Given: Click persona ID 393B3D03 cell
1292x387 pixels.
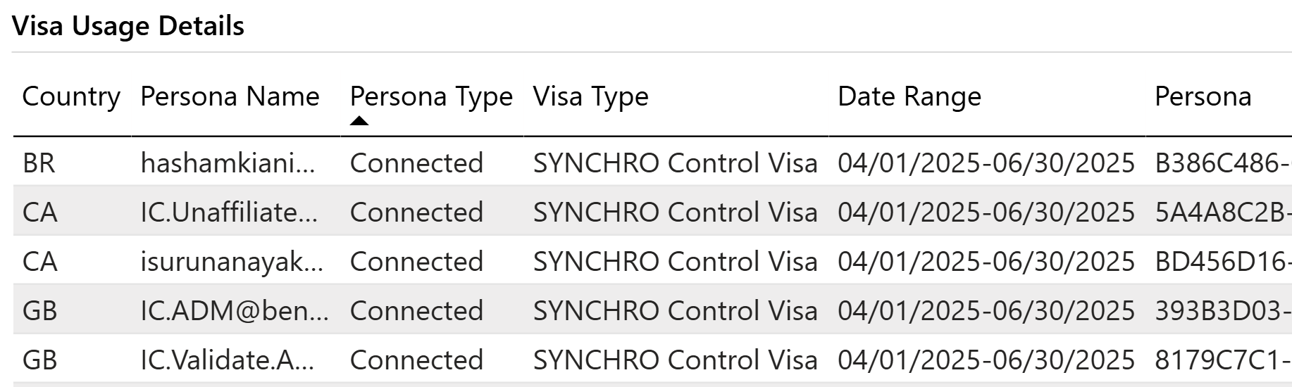Looking at the screenshot, I should (x=1222, y=311).
